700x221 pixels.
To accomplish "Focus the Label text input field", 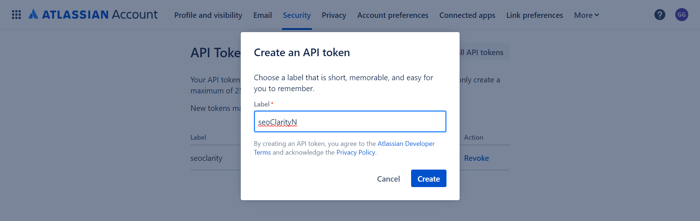I will (350, 122).
